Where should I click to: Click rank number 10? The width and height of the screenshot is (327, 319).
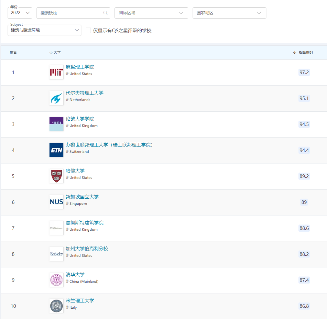click(13, 306)
